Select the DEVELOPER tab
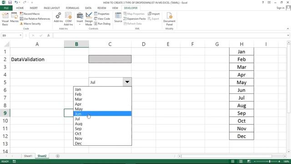Viewport: 291px width, 164px height. pos(130,8)
